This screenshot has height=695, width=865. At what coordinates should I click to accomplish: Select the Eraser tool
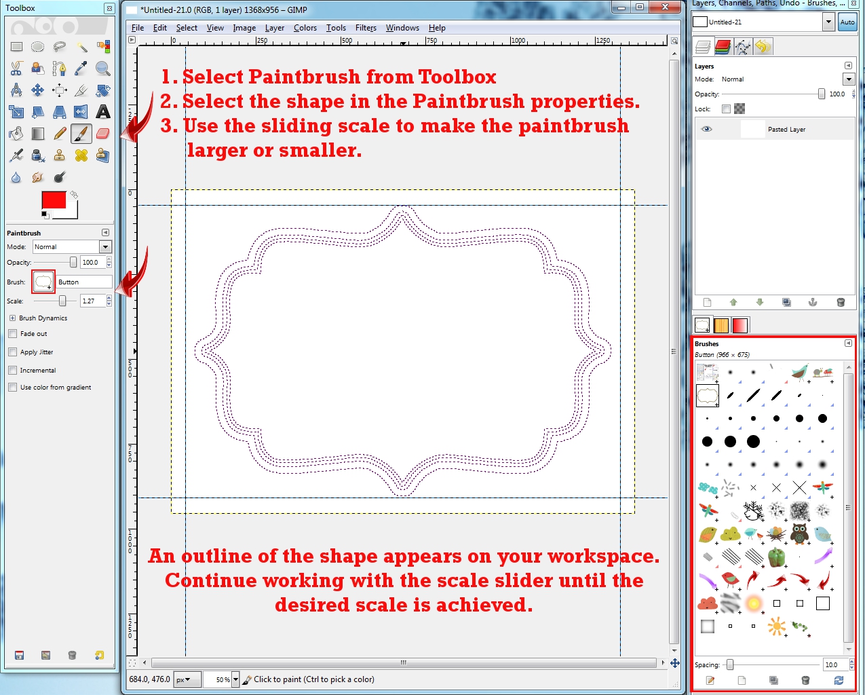tap(102, 133)
